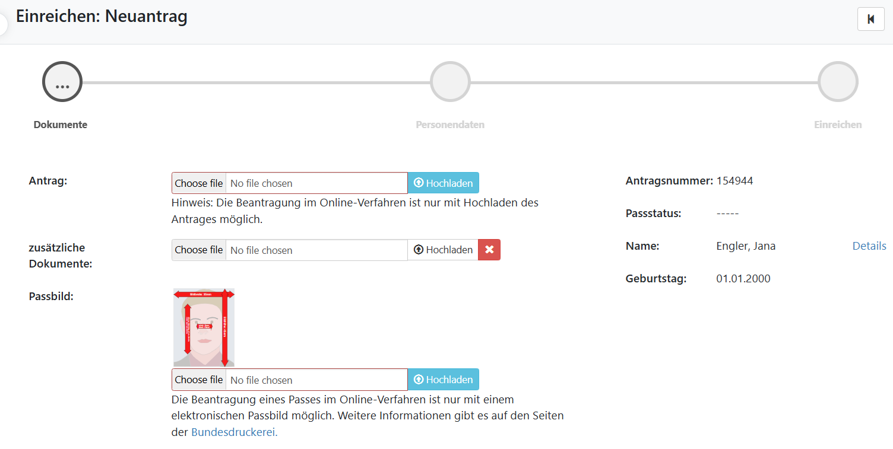Upload the Passbild with Hochladen button
The image size is (893, 449).
tap(443, 380)
